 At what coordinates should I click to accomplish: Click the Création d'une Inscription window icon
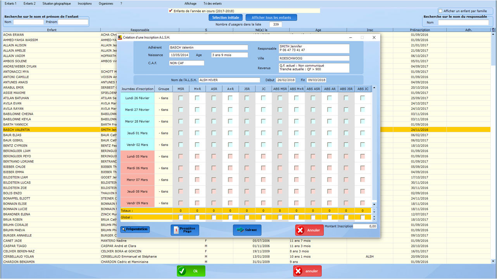click(120, 37)
